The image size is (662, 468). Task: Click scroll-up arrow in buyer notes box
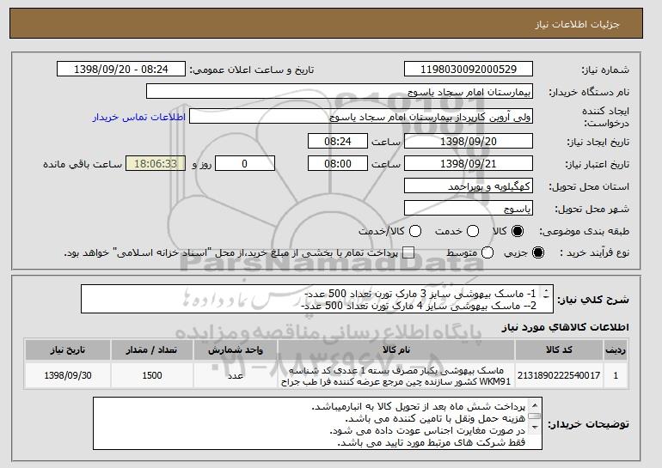point(535,405)
